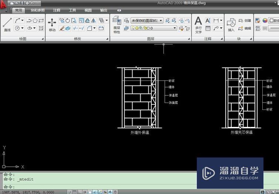Expand the Ellipse tool dropdown arrow
This screenshot has width=279, height=194.
coord(34,28)
